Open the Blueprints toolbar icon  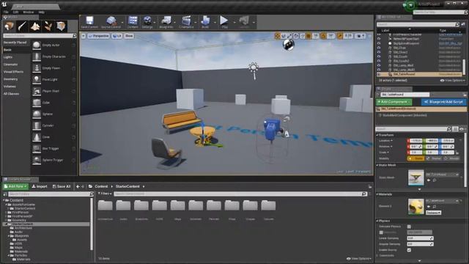[x=166, y=21]
